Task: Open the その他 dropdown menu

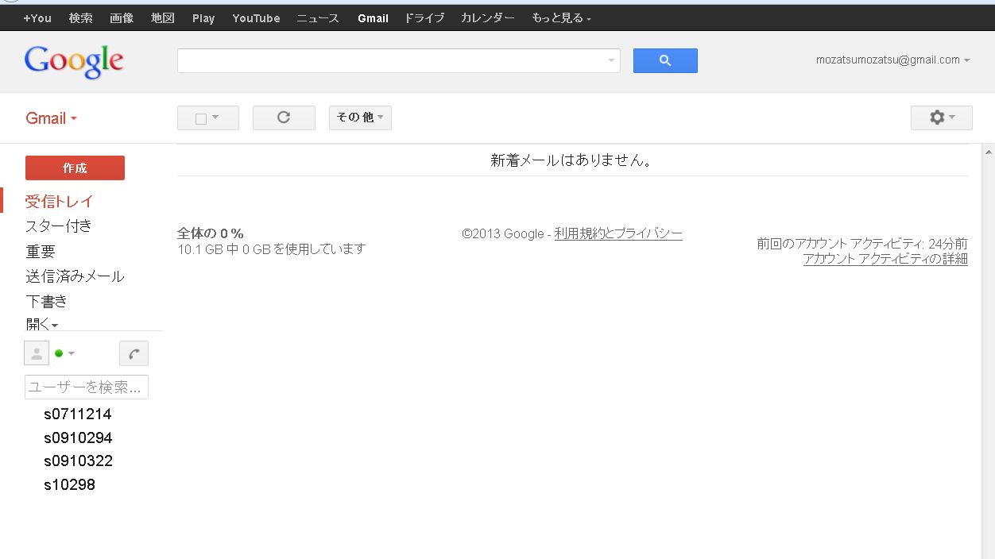Action: click(360, 118)
